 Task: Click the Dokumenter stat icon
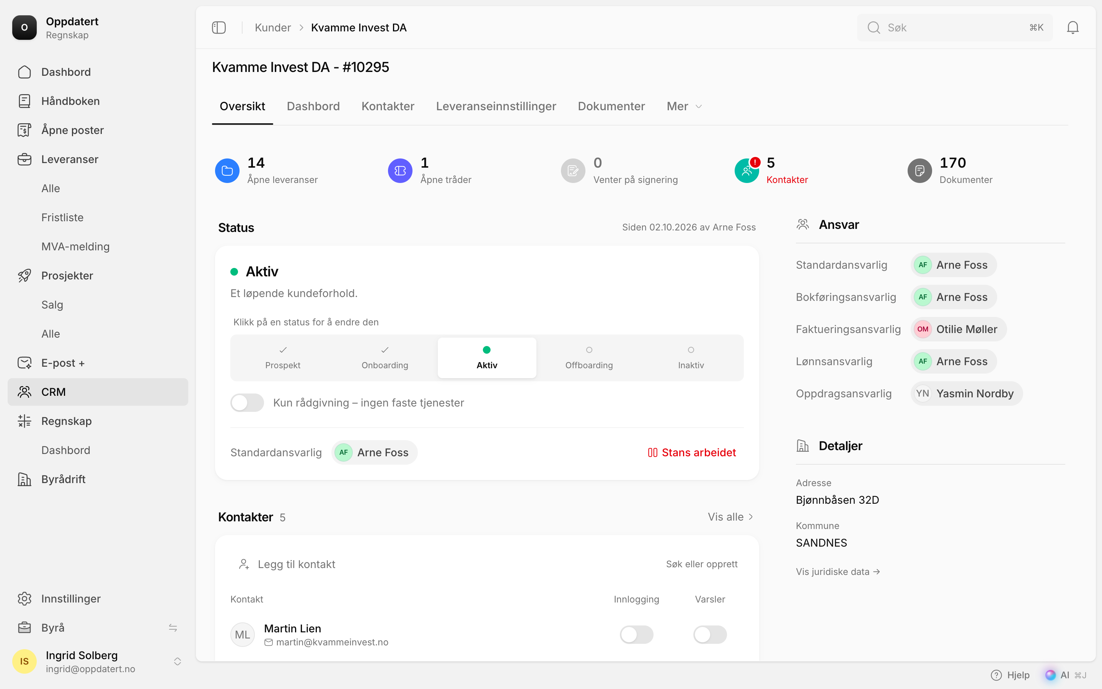919,170
